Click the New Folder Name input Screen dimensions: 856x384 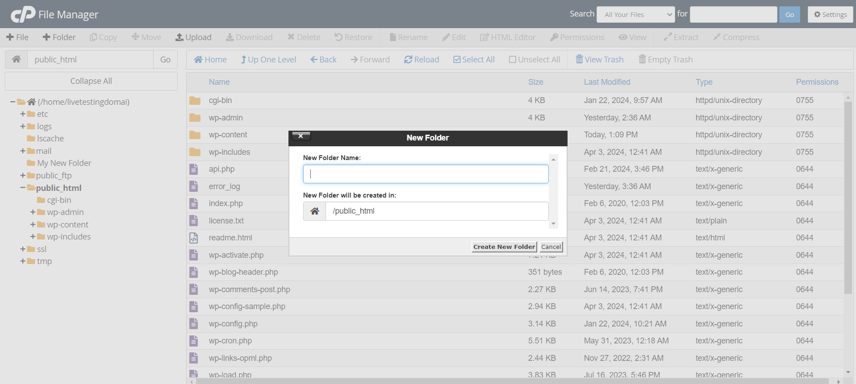click(426, 174)
